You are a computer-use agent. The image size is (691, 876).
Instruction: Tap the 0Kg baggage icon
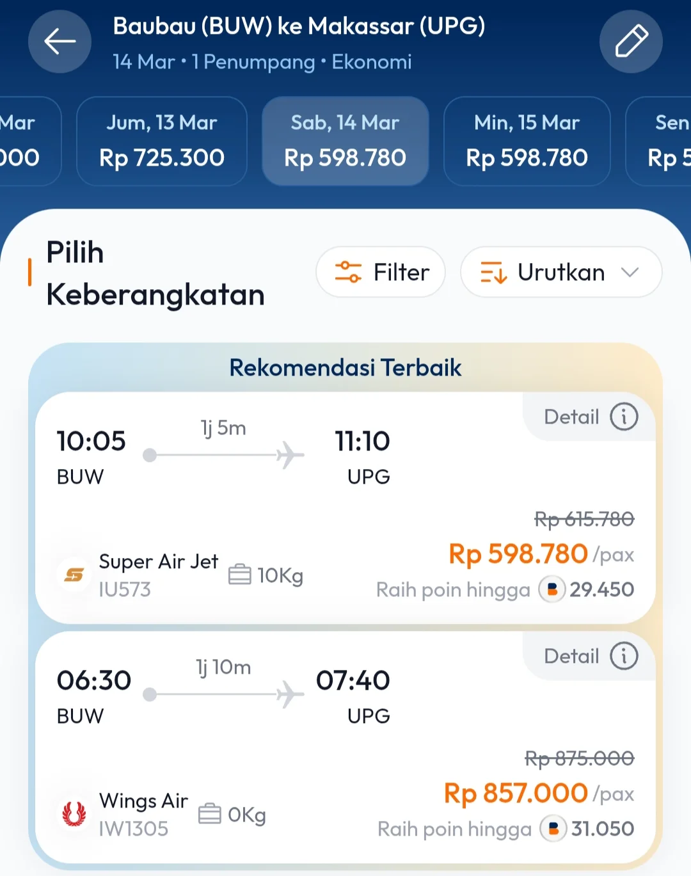[x=210, y=814]
